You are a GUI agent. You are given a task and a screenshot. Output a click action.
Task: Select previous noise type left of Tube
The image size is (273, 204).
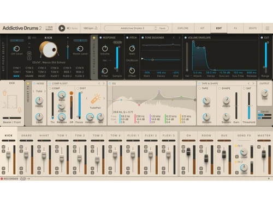33,91
